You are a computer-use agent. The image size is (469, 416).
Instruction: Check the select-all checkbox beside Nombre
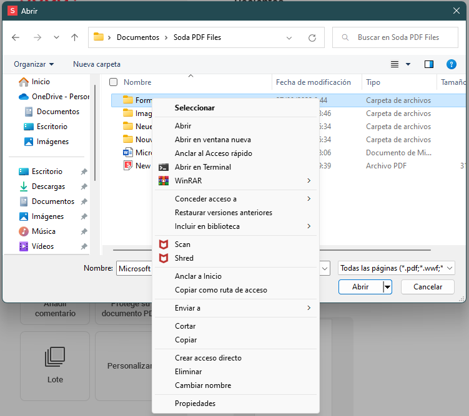[114, 82]
